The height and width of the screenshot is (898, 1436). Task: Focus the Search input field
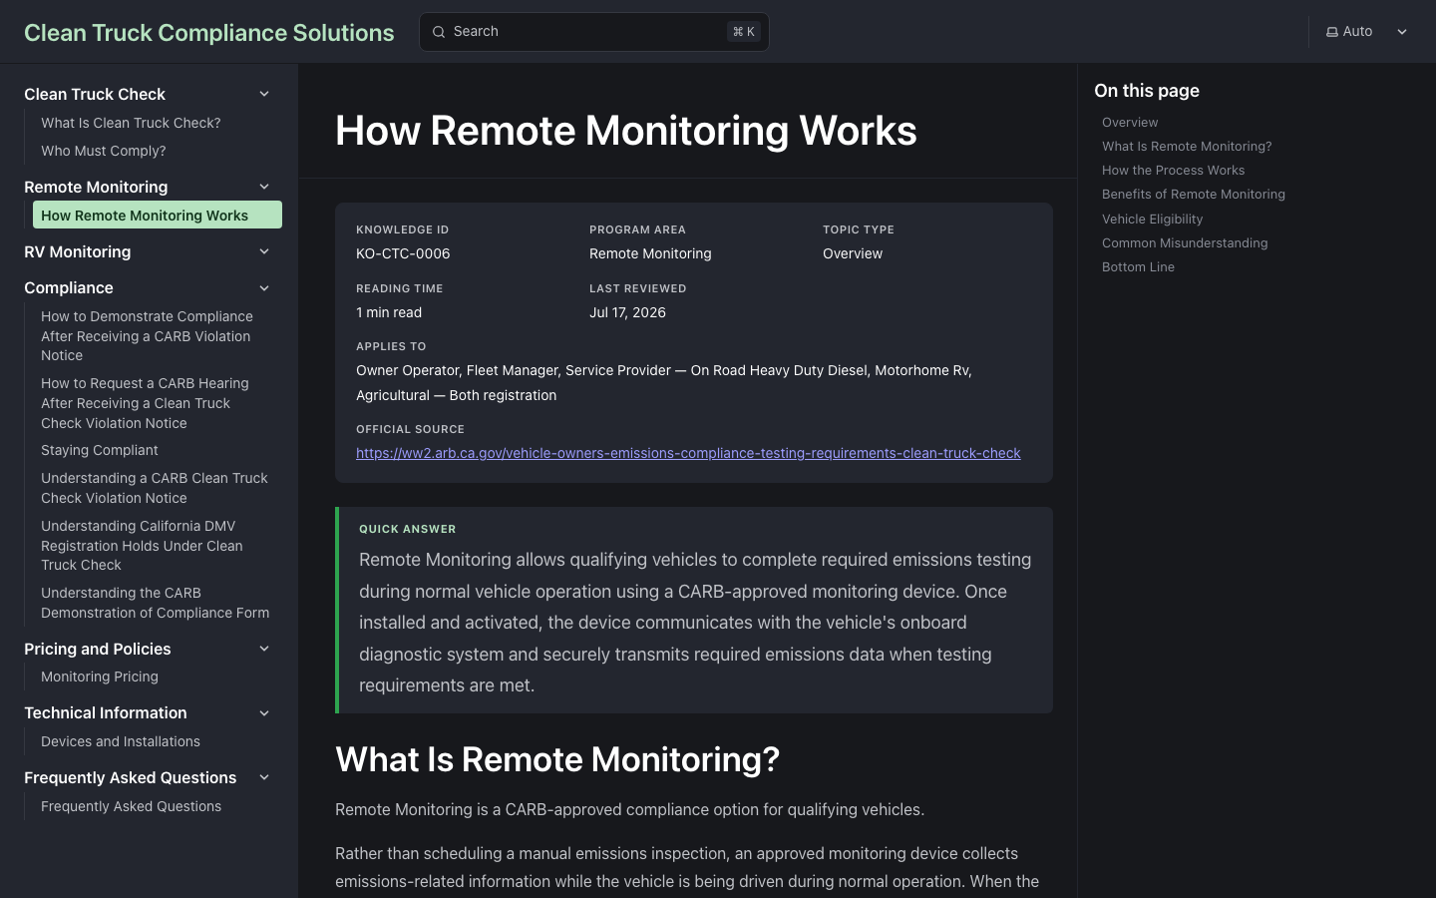click(594, 32)
